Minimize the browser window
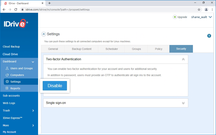 tap(195, 3)
